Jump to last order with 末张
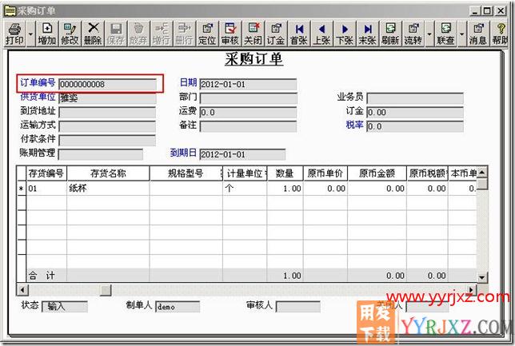The width and height of the screenshot is (515, 346). tap(367, 34)
